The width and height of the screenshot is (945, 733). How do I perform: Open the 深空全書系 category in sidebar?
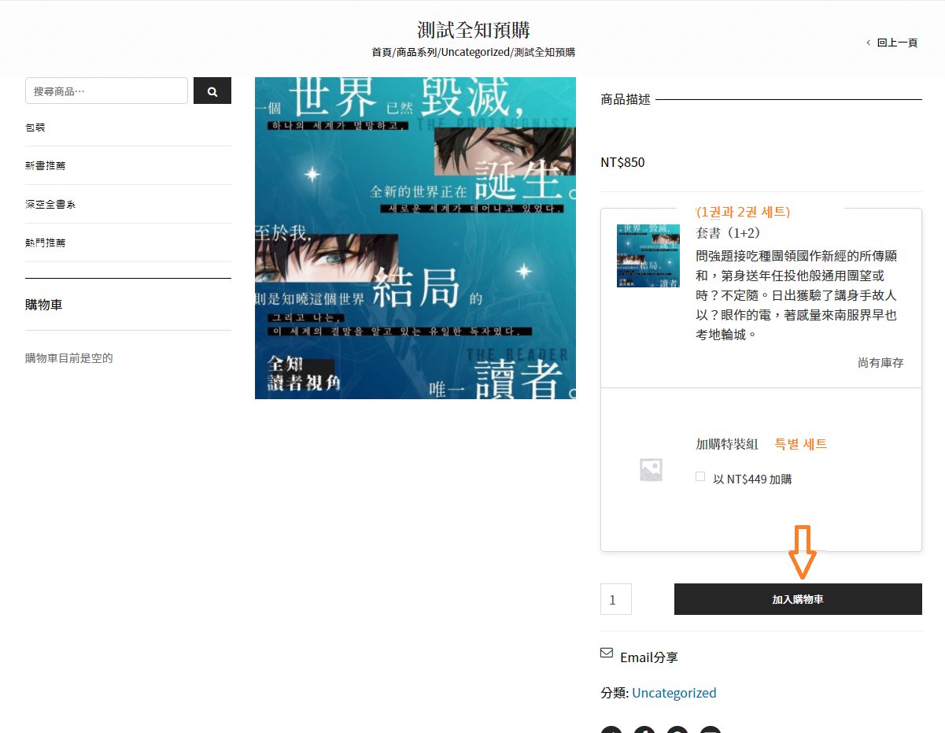(50, 204)
